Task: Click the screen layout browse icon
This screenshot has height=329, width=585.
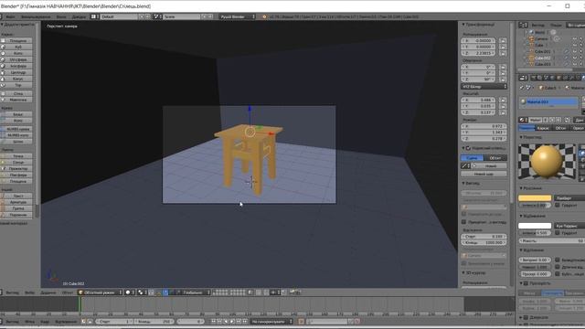Action: (94, 16)
